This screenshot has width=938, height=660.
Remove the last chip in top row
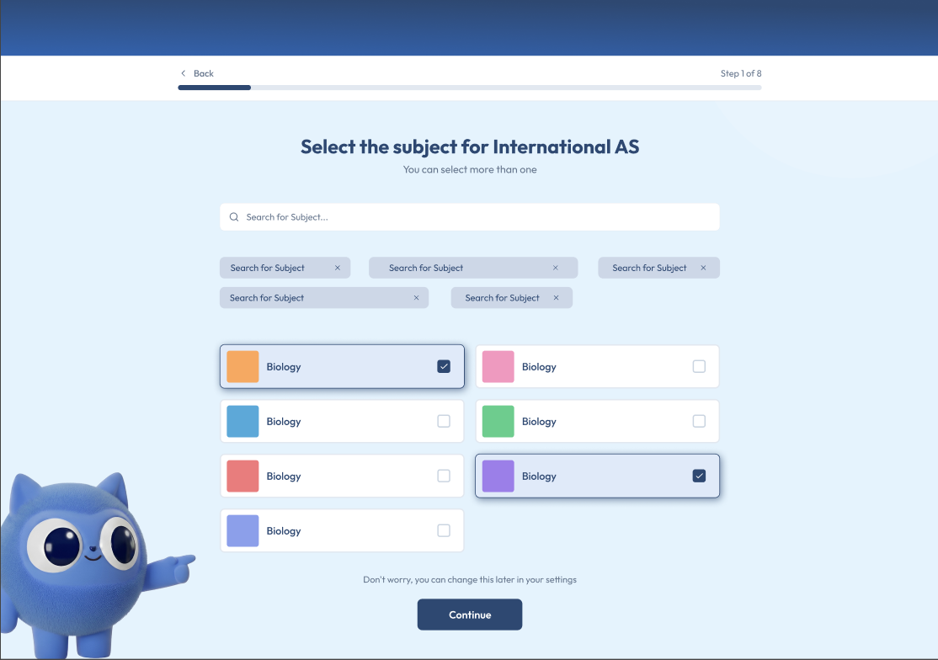(704, 268)
